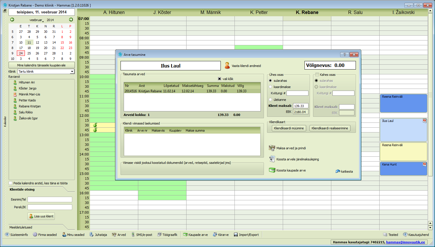Go to next month with green arrow
Screen dimensions: 435x247
pos(71,20)
